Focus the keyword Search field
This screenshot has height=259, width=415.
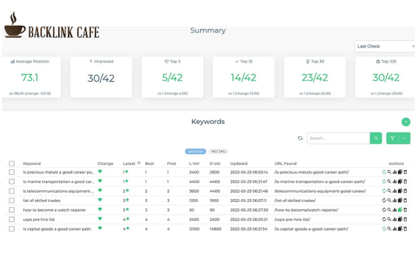[338, 138]
